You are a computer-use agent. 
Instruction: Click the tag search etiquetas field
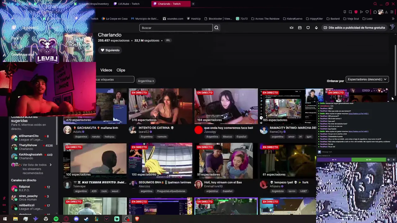click(115, 80)
